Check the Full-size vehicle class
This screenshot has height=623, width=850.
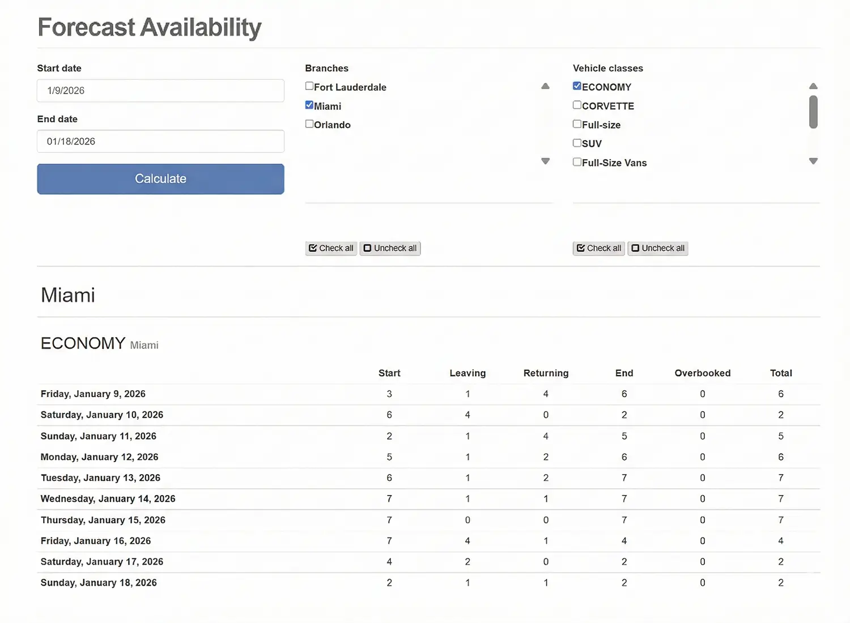tap(577, 123)
